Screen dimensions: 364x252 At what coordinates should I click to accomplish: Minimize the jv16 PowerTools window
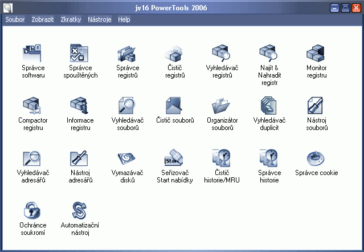[334, 8]
